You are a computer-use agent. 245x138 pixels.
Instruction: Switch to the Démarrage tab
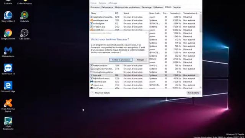pyautogui.click(x=146, y=7)
